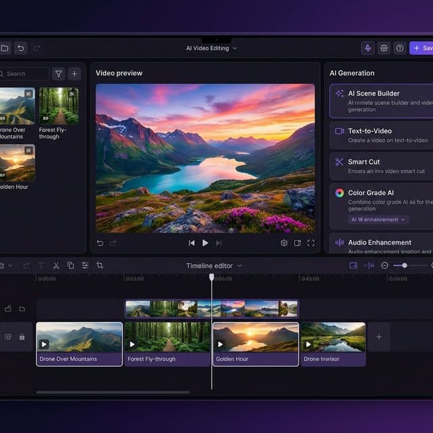The width and height of the screenshot is (433, 433).
Task: Select the scissors cut tool in timeline toolbar
Action: click(x=56, y=266)
